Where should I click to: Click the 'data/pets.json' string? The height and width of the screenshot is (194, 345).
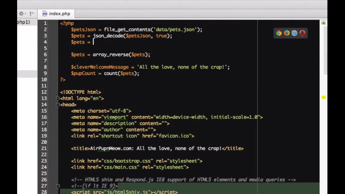click(x=175, y=30)
